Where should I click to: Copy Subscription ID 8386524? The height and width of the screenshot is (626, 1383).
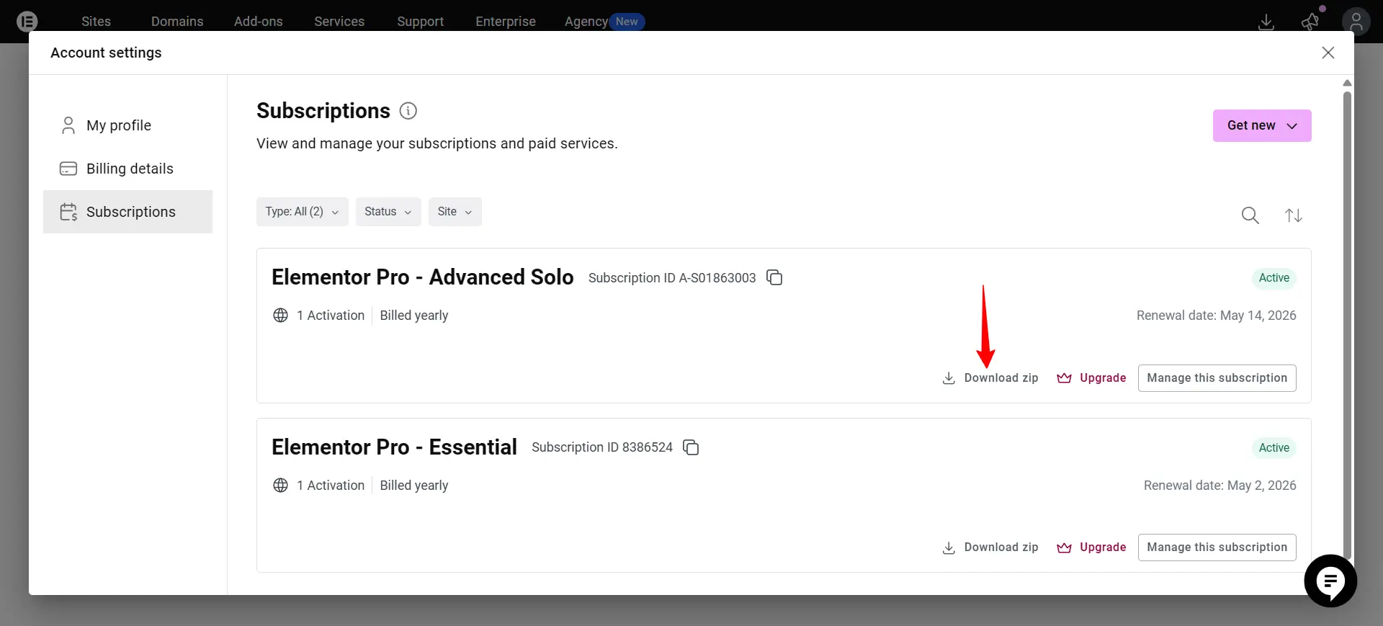(x=691, y=447)
